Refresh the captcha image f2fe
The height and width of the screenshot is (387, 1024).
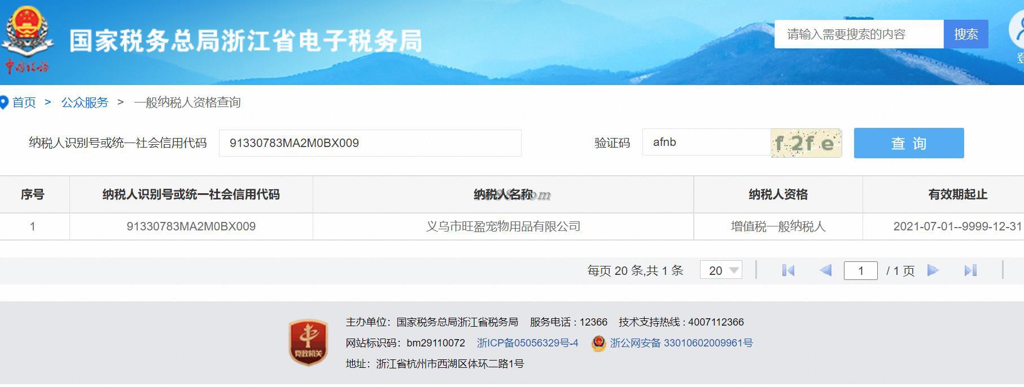[806, 143]
